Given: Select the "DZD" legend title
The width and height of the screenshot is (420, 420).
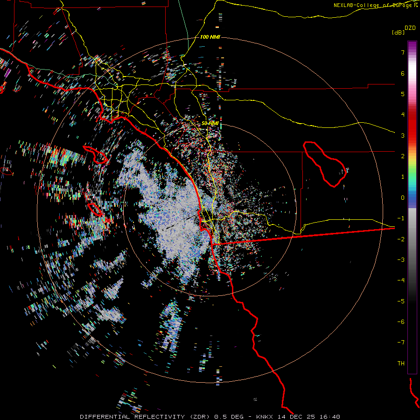Looking at the screenshot, I should click(410, 28).
